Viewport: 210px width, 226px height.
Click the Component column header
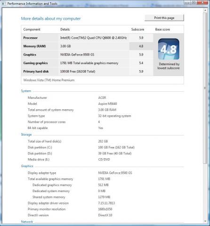32,29
